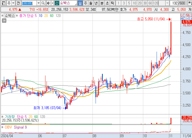192x138 pixels.
Task: Click the speaker sound icon
Action: coord(48,3)
